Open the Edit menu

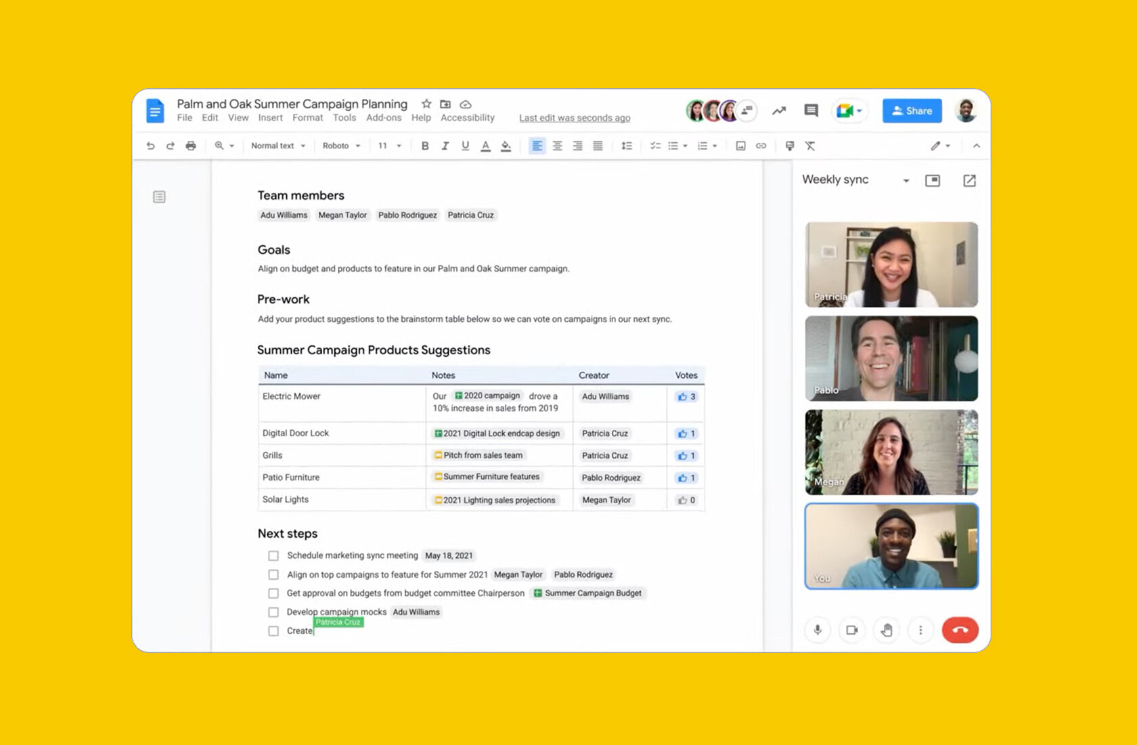210,118
